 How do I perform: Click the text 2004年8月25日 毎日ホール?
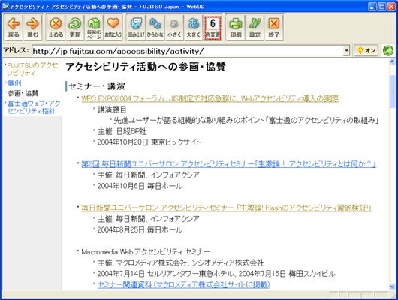pyautogui.click(x=140, y=230)
